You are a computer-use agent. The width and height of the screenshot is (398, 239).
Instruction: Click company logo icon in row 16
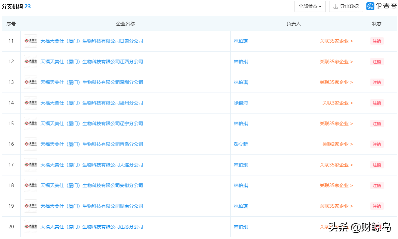pos(31,144)
